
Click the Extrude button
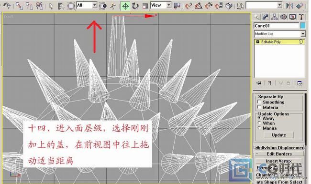[264, 168]
